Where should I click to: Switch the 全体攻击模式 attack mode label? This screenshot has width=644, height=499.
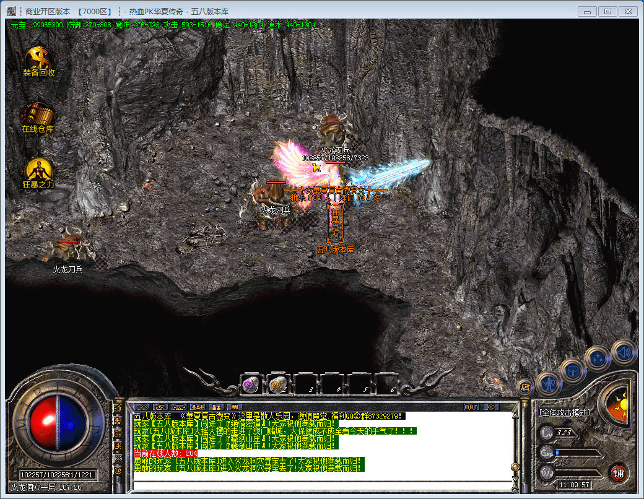(x=565, y=412)
